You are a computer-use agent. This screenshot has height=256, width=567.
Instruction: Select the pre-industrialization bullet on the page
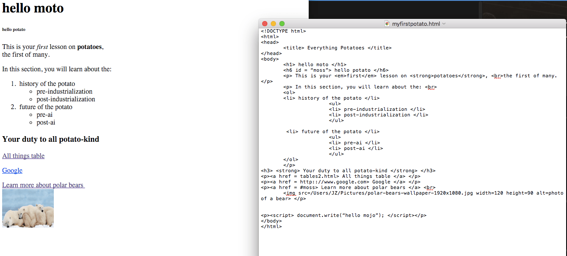[65, 91]
